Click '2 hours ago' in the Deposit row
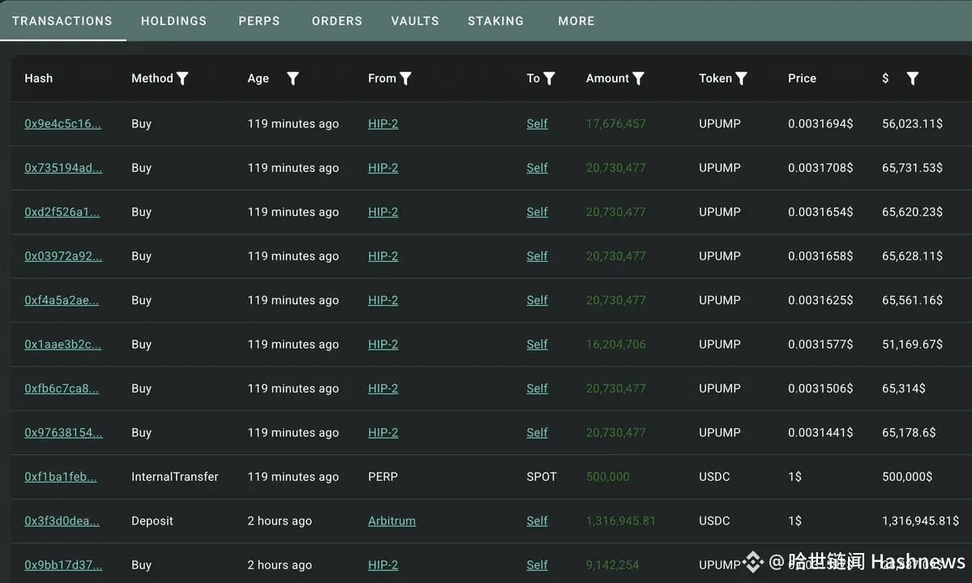The height and width of the screenshot is (583, 972). pos(280,521)
